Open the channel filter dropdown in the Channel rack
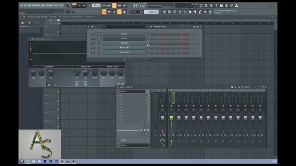Viewport: 296px width, 166px height. [x=124, y=27]
